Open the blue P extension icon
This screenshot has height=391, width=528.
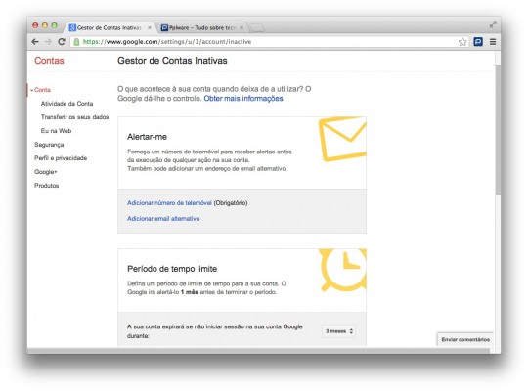click(x=478, y=42)
